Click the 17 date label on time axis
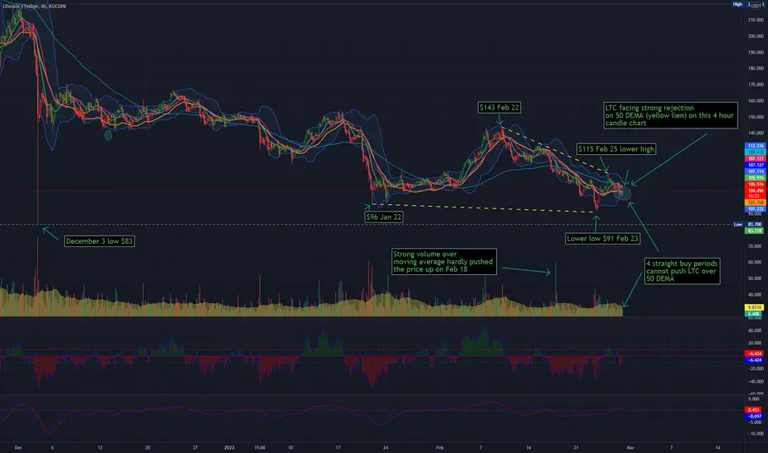 pos(338,447)
